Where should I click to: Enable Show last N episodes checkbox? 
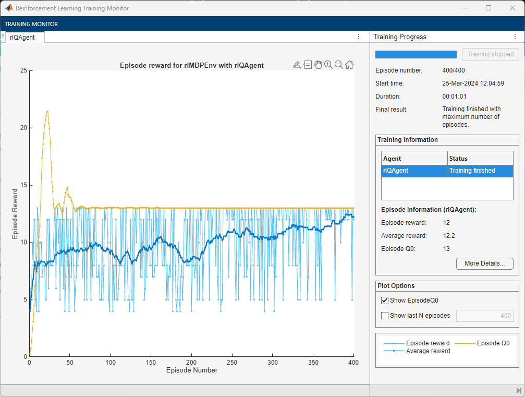click(385, 316)
